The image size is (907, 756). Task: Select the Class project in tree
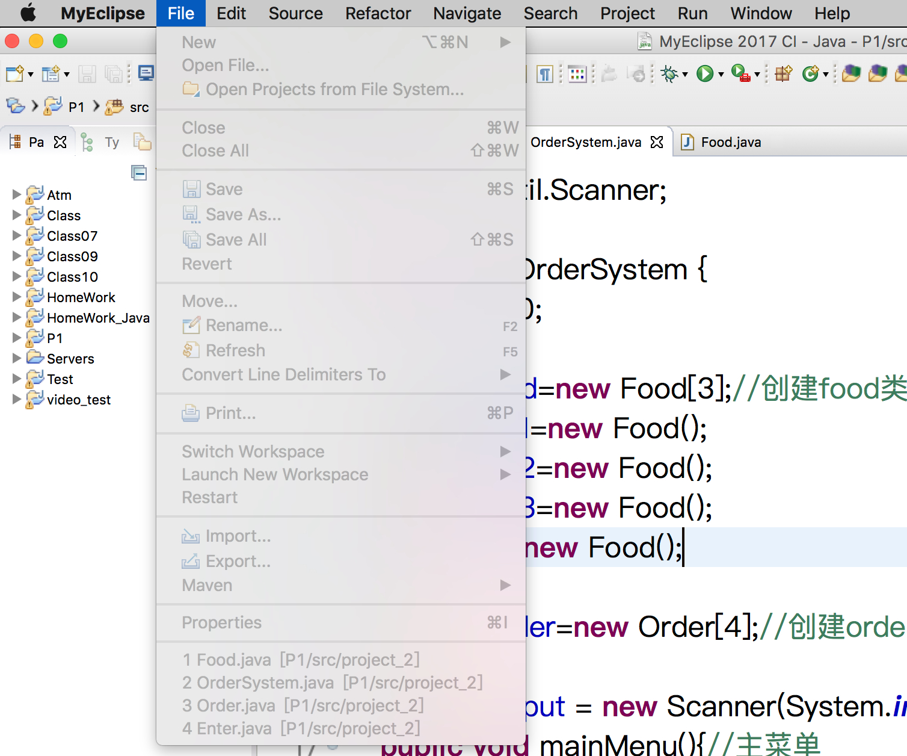point(64,215)
